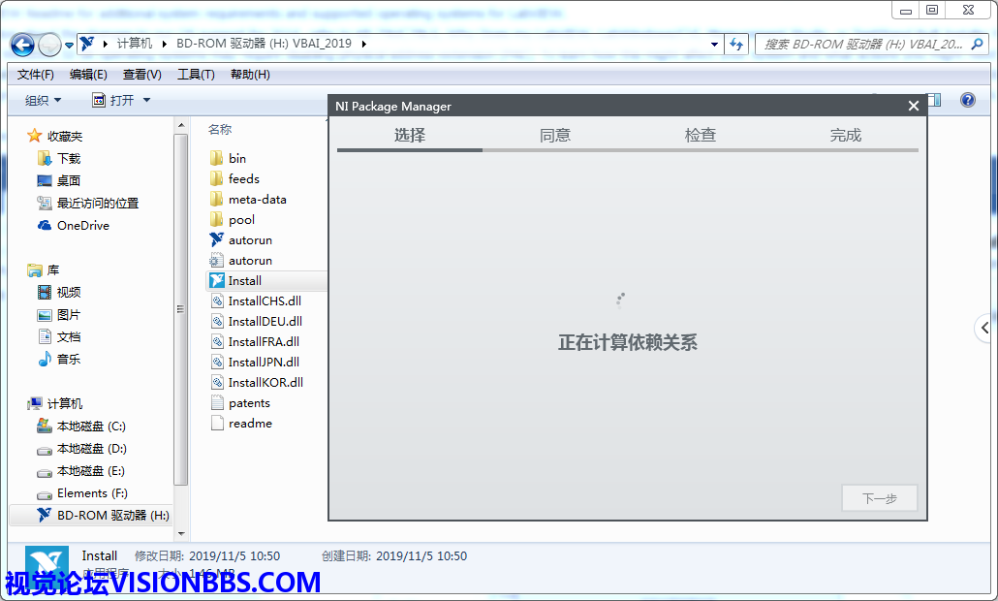This screenshot has height=601, width=998.
Task: Select InstallCHS.dll file
Action: pyautogui.click(x=256, y=301)
